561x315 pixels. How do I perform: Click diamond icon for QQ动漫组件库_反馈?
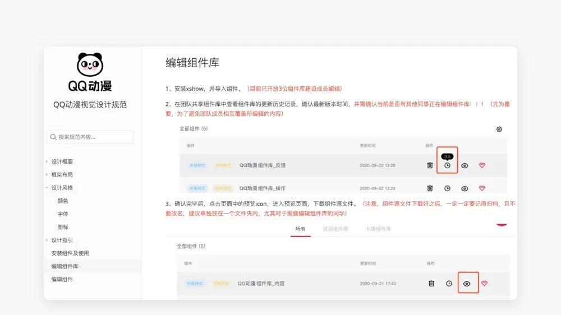click(482, 165)
